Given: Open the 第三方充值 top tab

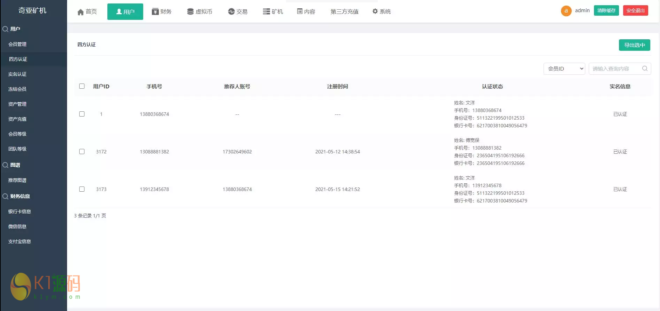Looking at the screenshot, I should [x=344, y=12].
